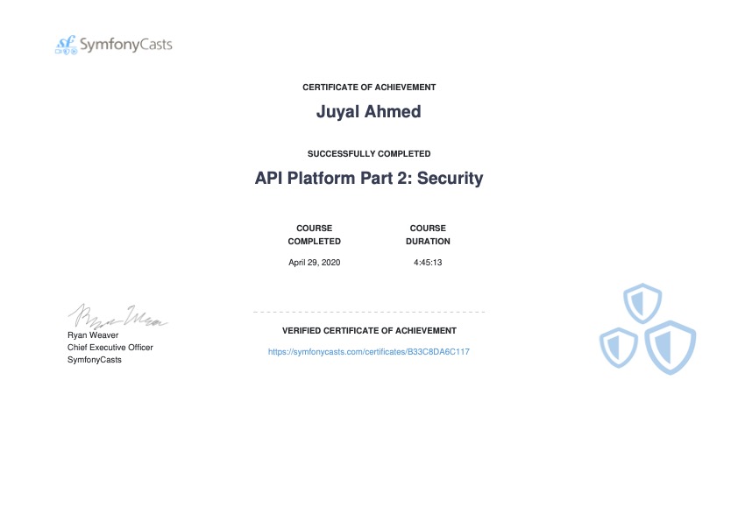
Task: Click the SymfonyCasts logo
Action: click(x=113, y=45)
